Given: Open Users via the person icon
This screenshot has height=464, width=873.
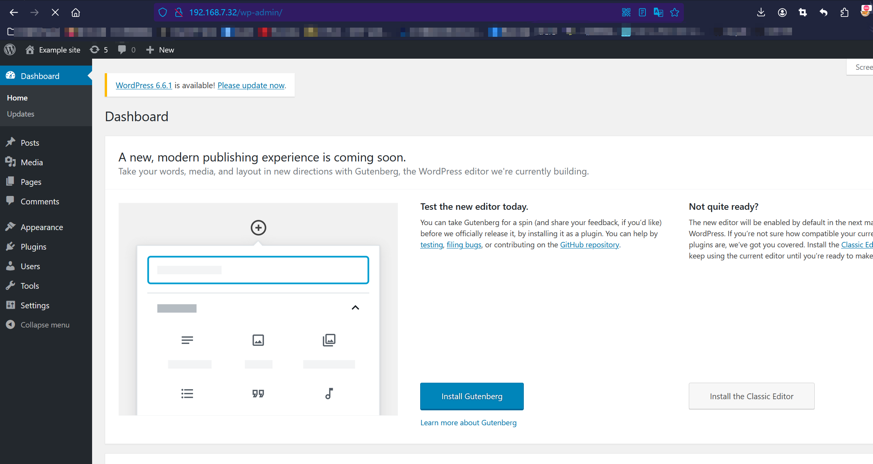Looking at the screenshot, I should pyautogui.click(x=11, y=266).
